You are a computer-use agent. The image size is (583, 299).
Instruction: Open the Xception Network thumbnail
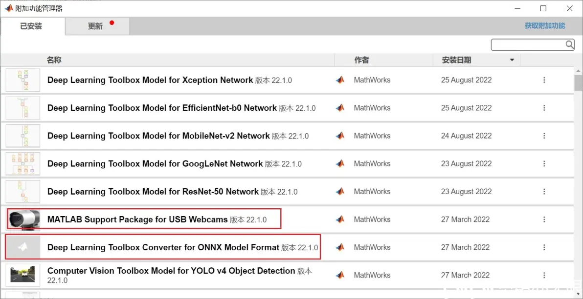point(23,80)
